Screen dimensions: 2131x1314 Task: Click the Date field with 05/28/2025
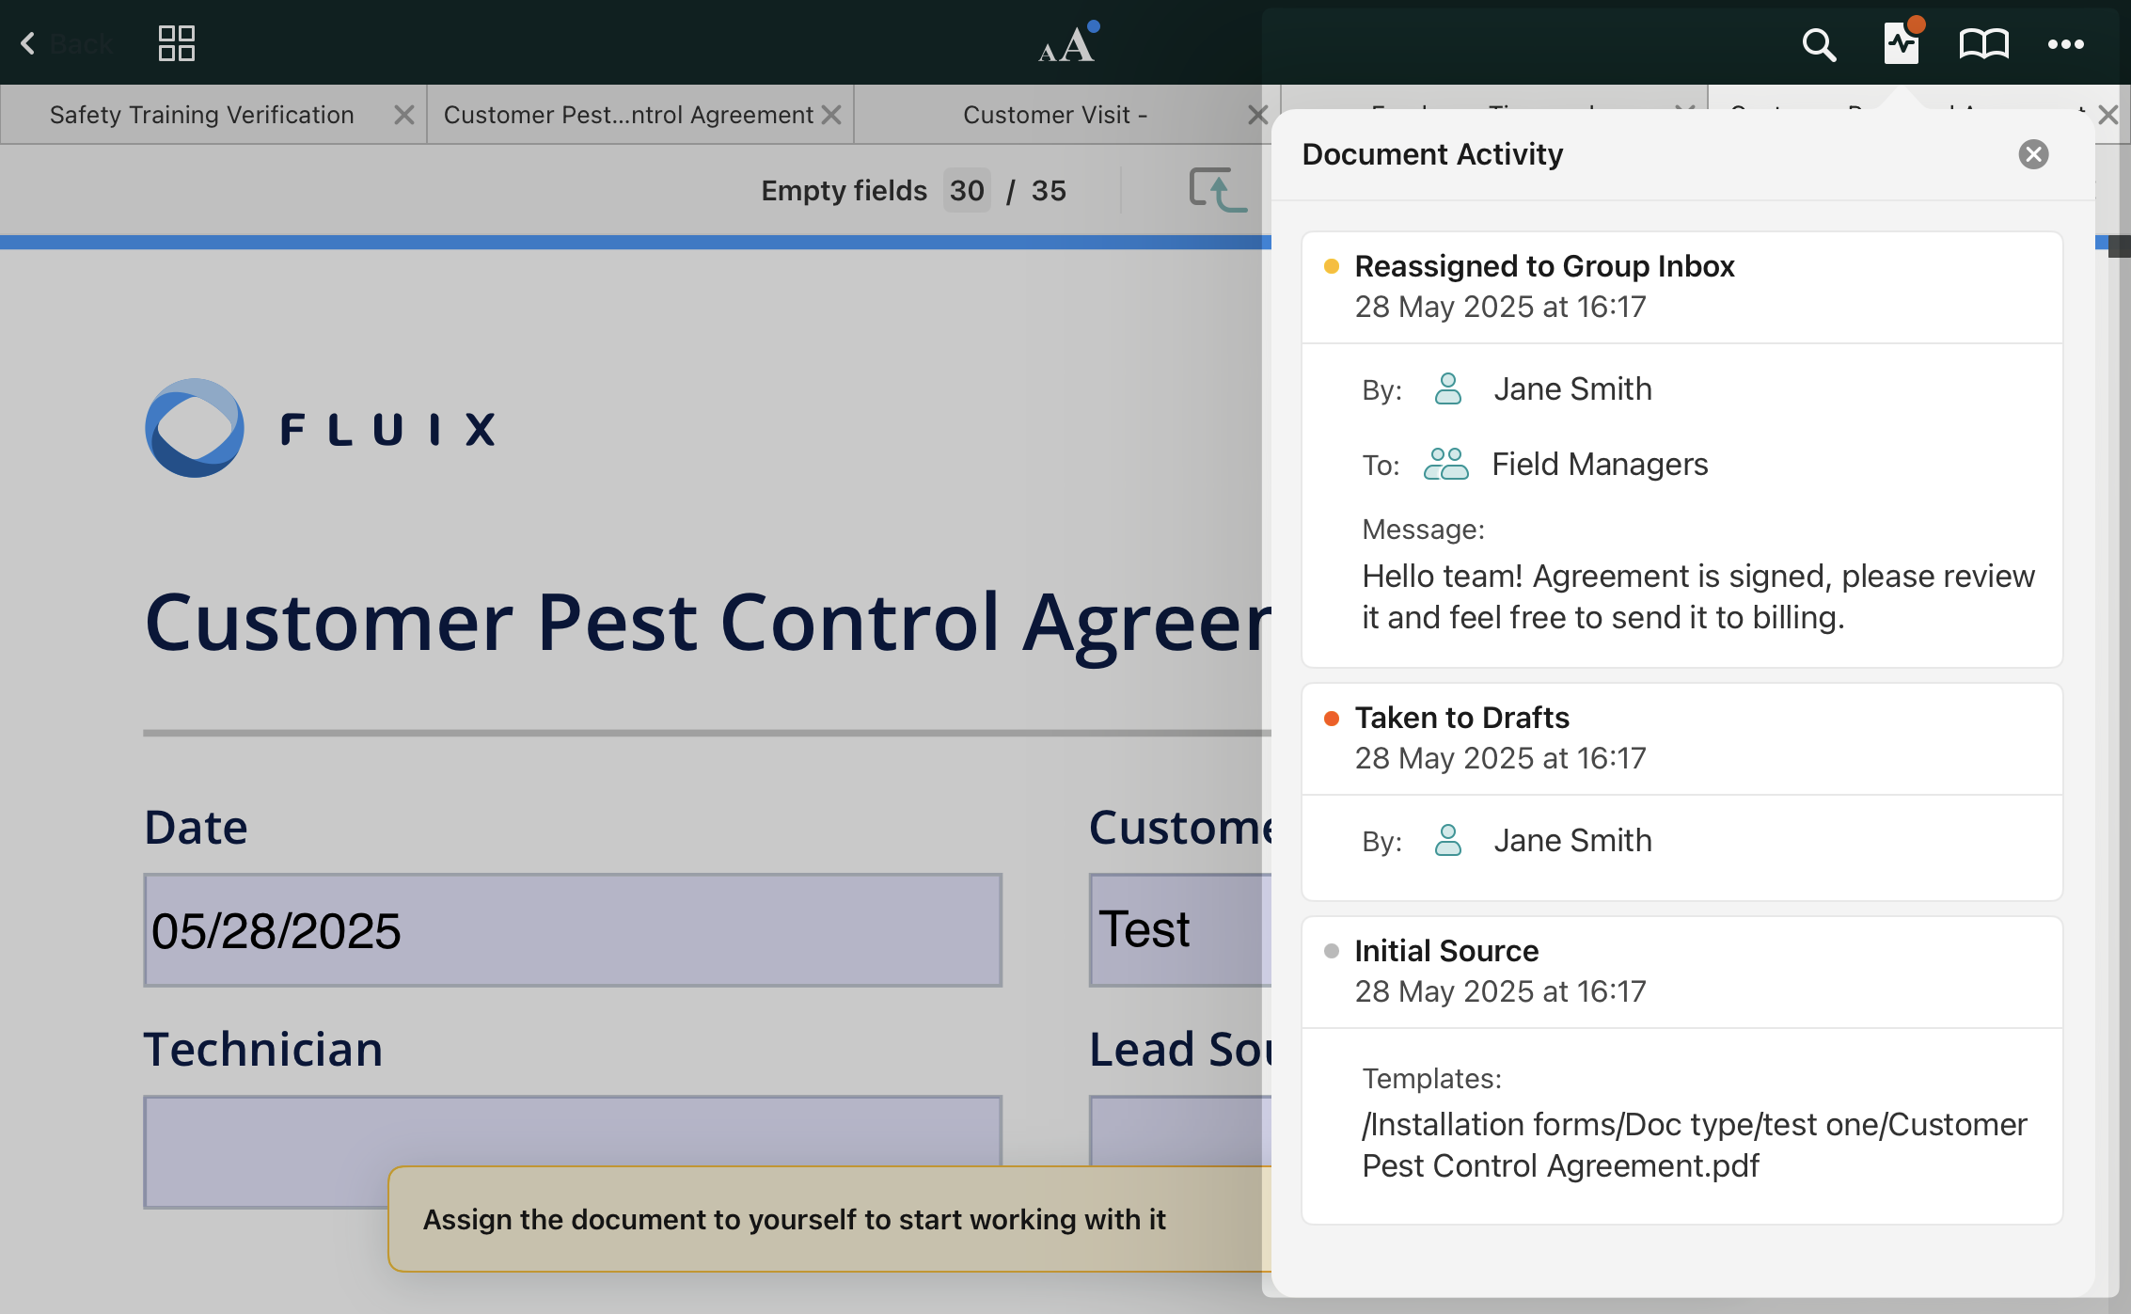pos(572,930)
